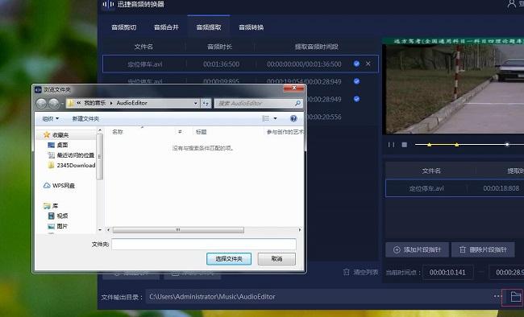Click the change view icon
524x317 pixels.
pos(266,118)
